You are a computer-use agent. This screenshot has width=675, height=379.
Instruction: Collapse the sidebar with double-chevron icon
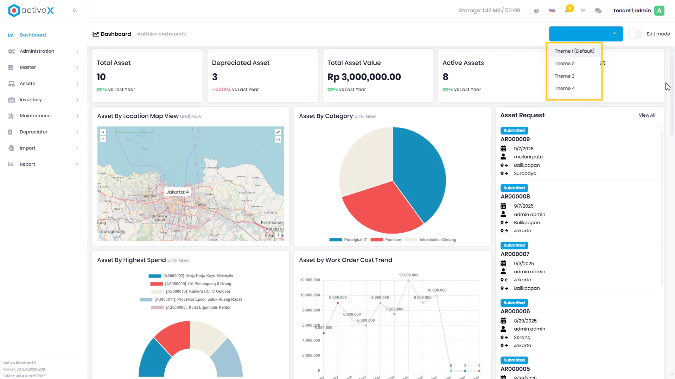(x=75, y=11)
